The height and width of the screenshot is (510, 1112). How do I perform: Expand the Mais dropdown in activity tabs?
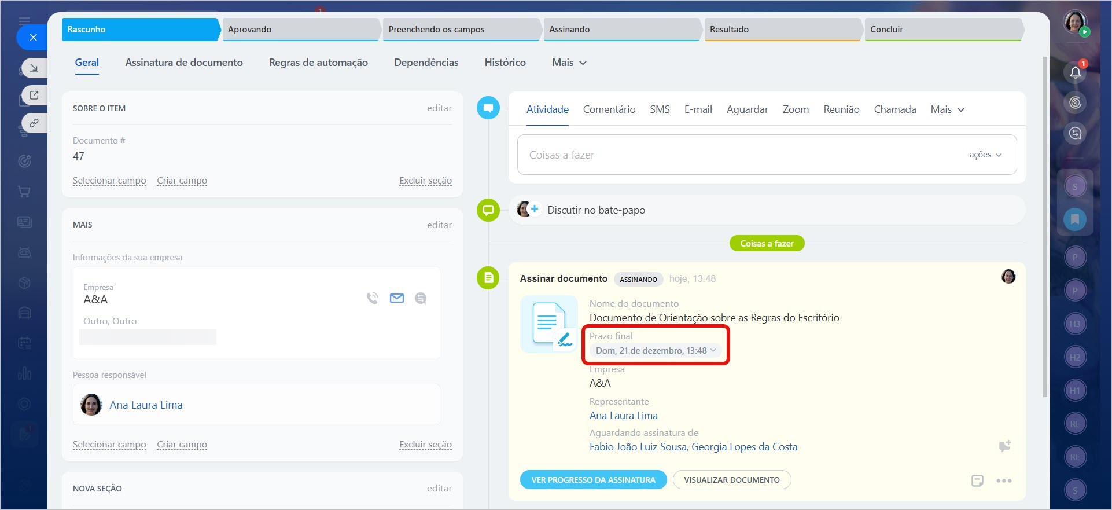tap(947, 109)
